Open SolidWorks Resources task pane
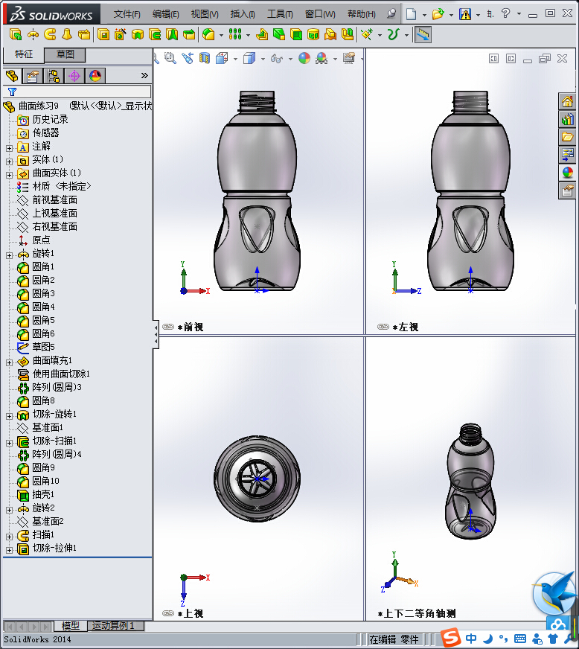The height and width of the screenshot is (649, 579). (567, 101)
